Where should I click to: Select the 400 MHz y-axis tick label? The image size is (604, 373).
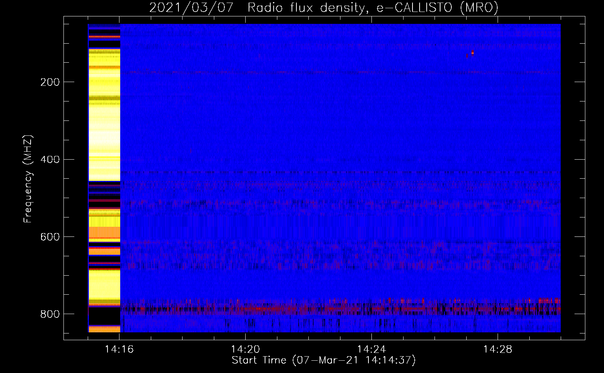pos(50,160)
